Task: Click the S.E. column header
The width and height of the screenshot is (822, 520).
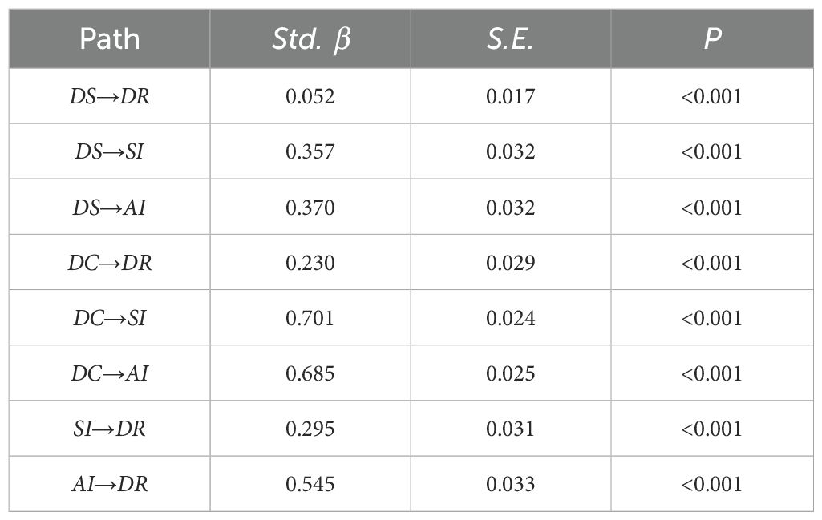Action: tap(510, 38)
